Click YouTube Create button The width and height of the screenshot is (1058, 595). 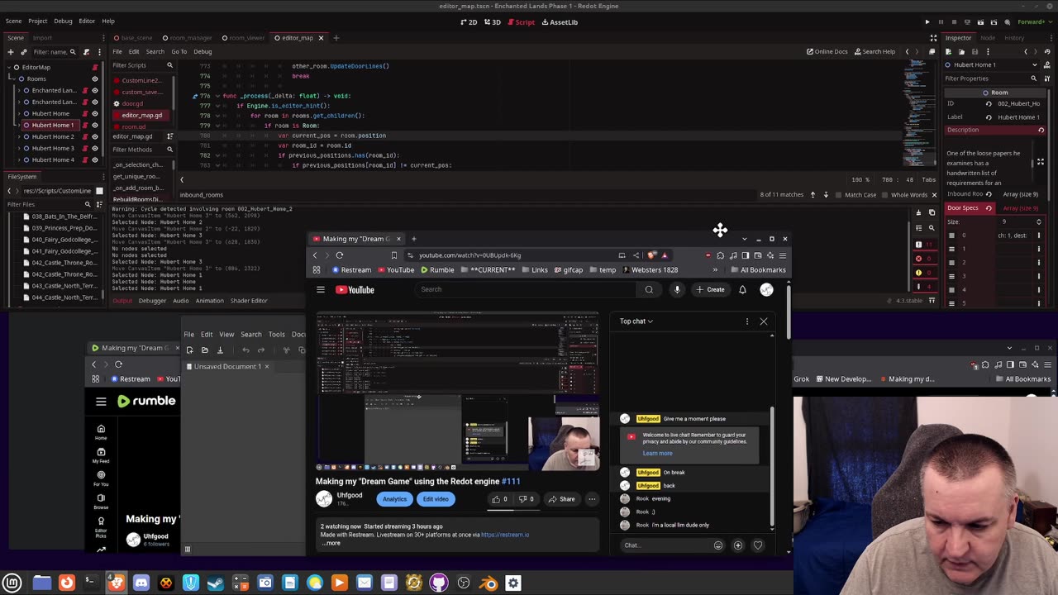711,289
